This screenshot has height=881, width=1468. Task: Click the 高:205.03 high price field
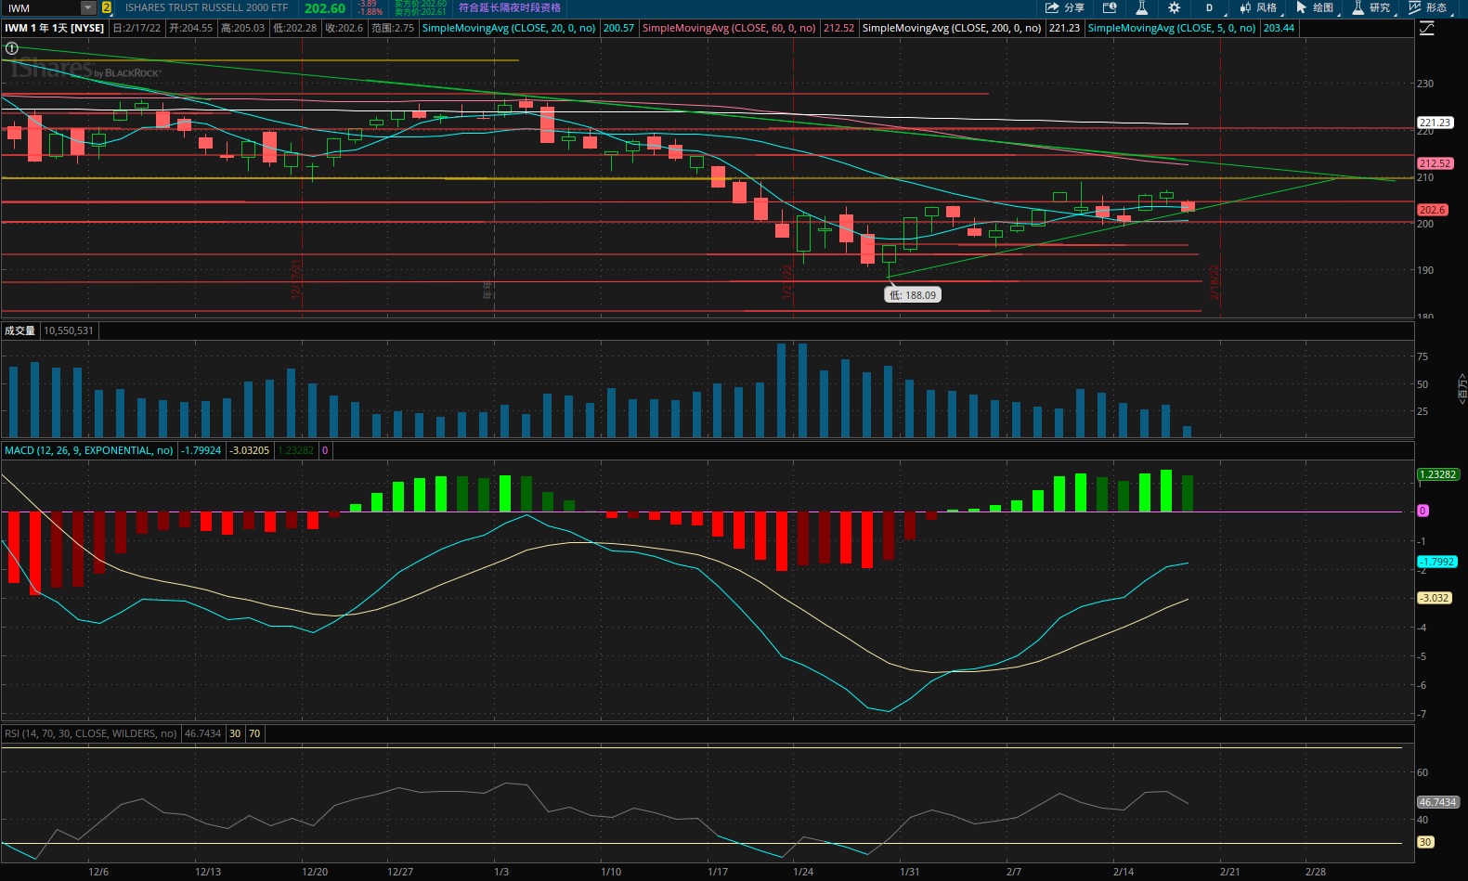[243, 28]
